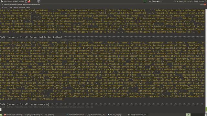Launch terminal from top panel launcher icon
The width and height of the screenshot is (207, 116).
tap(26, 1)
